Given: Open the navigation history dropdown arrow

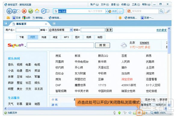Looking at the screenshot, I should [x=19, y=11].
